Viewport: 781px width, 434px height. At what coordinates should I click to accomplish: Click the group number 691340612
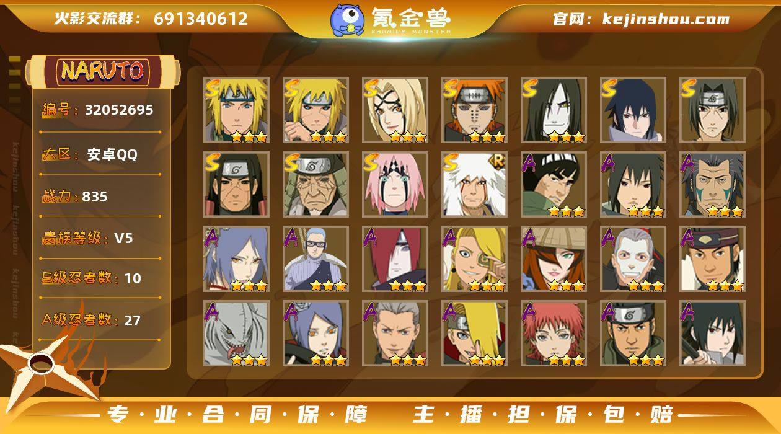click(x=200, y=19)
